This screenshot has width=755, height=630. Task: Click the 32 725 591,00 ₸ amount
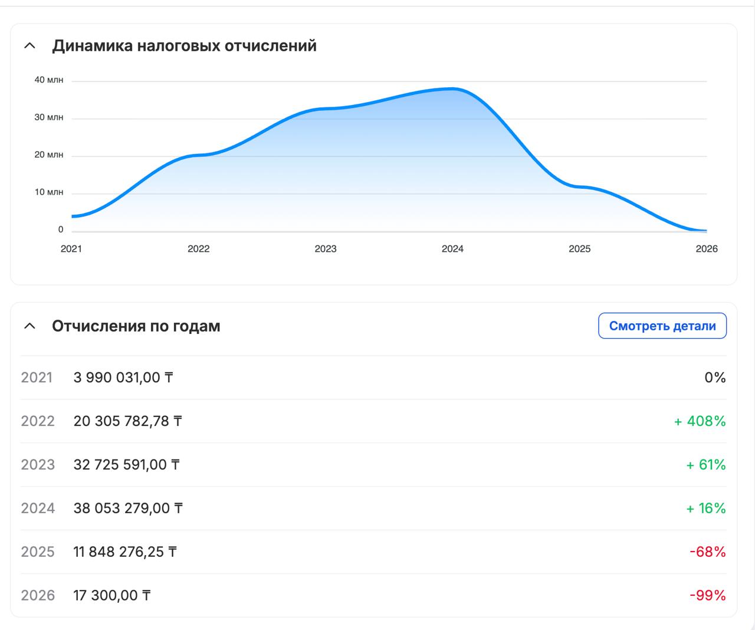coord(126,465)
